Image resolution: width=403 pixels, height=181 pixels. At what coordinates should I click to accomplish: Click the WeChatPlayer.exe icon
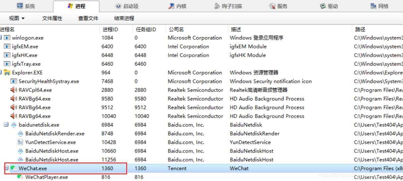[21, 177]
